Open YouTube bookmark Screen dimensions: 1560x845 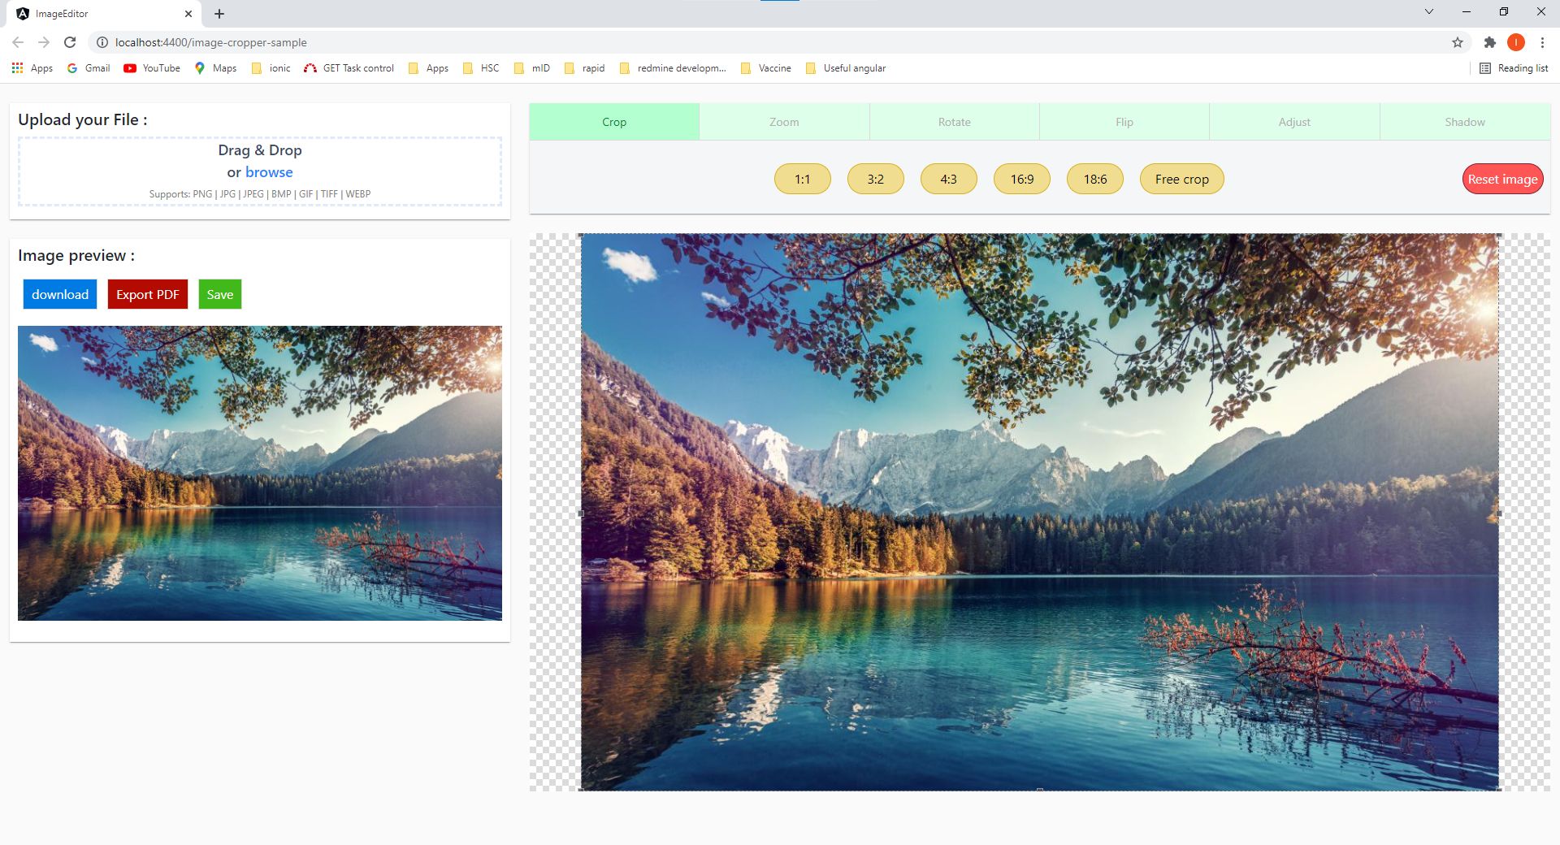152,68
